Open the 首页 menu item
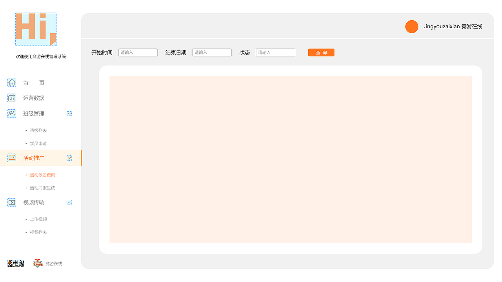 (x=33, y=83)
